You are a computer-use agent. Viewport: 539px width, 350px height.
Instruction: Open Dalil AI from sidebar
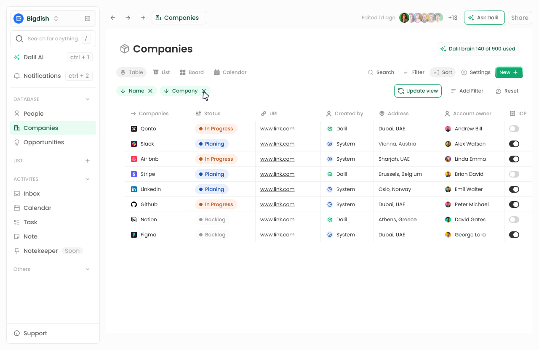(53, 57)
